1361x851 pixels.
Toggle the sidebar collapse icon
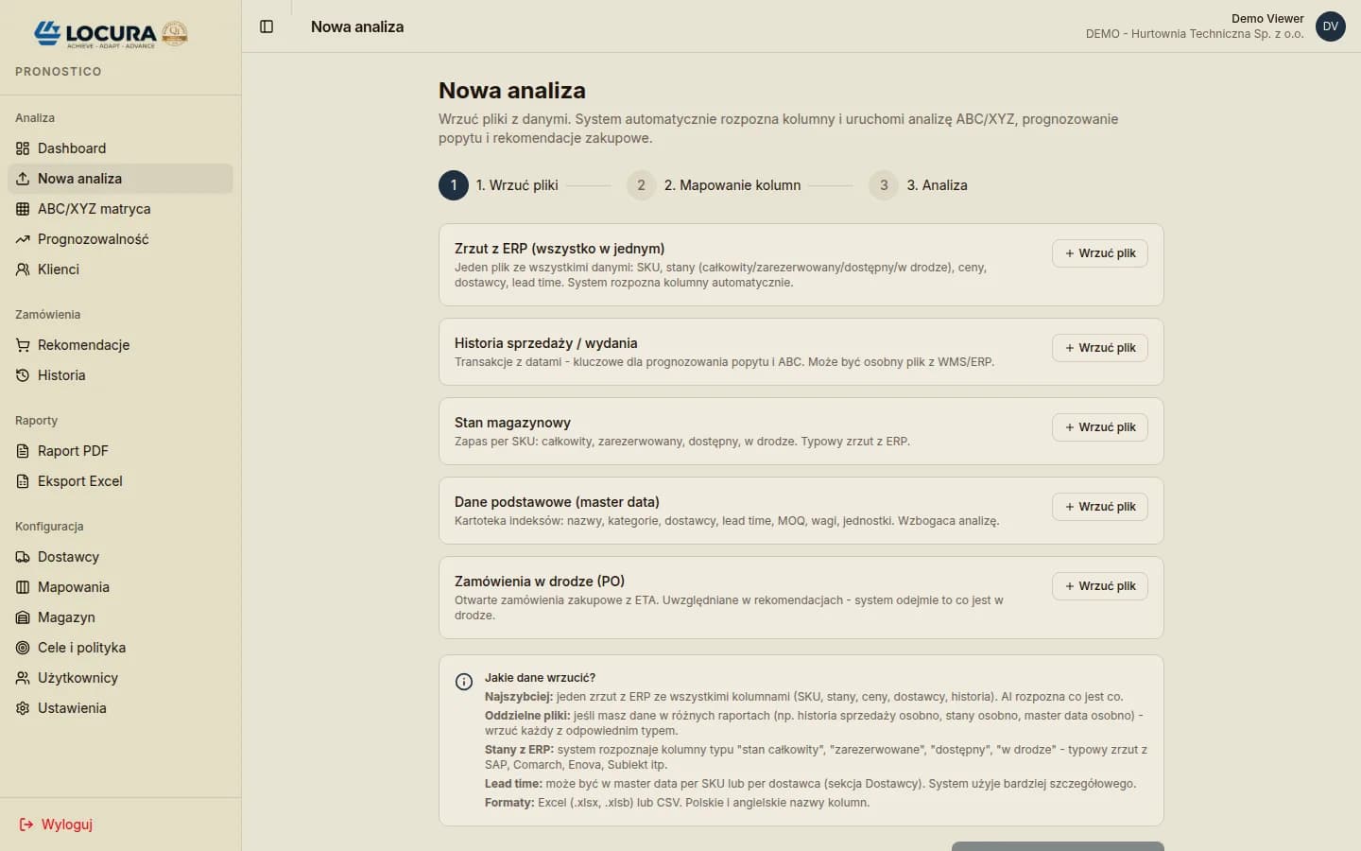[267, 26]
